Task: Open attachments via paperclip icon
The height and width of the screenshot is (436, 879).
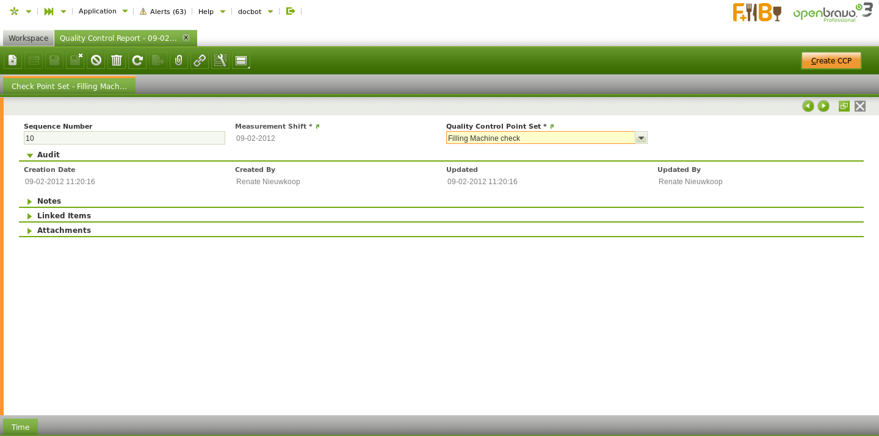Action: point(179,60)
